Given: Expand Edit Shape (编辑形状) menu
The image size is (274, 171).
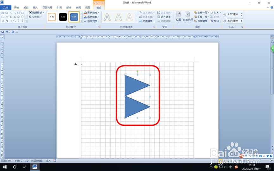Looking at the screenshot, I should click(x=36, y=13).
